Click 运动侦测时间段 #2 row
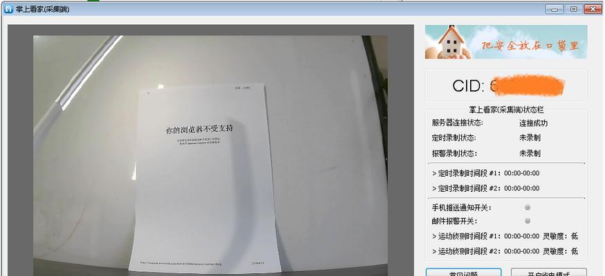This screenshot has height=276, width=605. coord(505,251)
